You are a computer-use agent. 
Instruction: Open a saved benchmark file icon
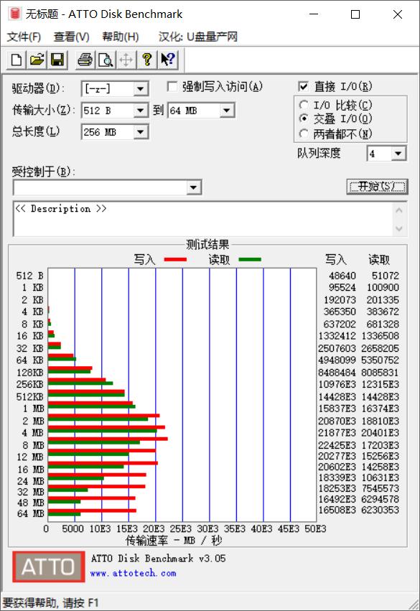[x=37, y=60]
